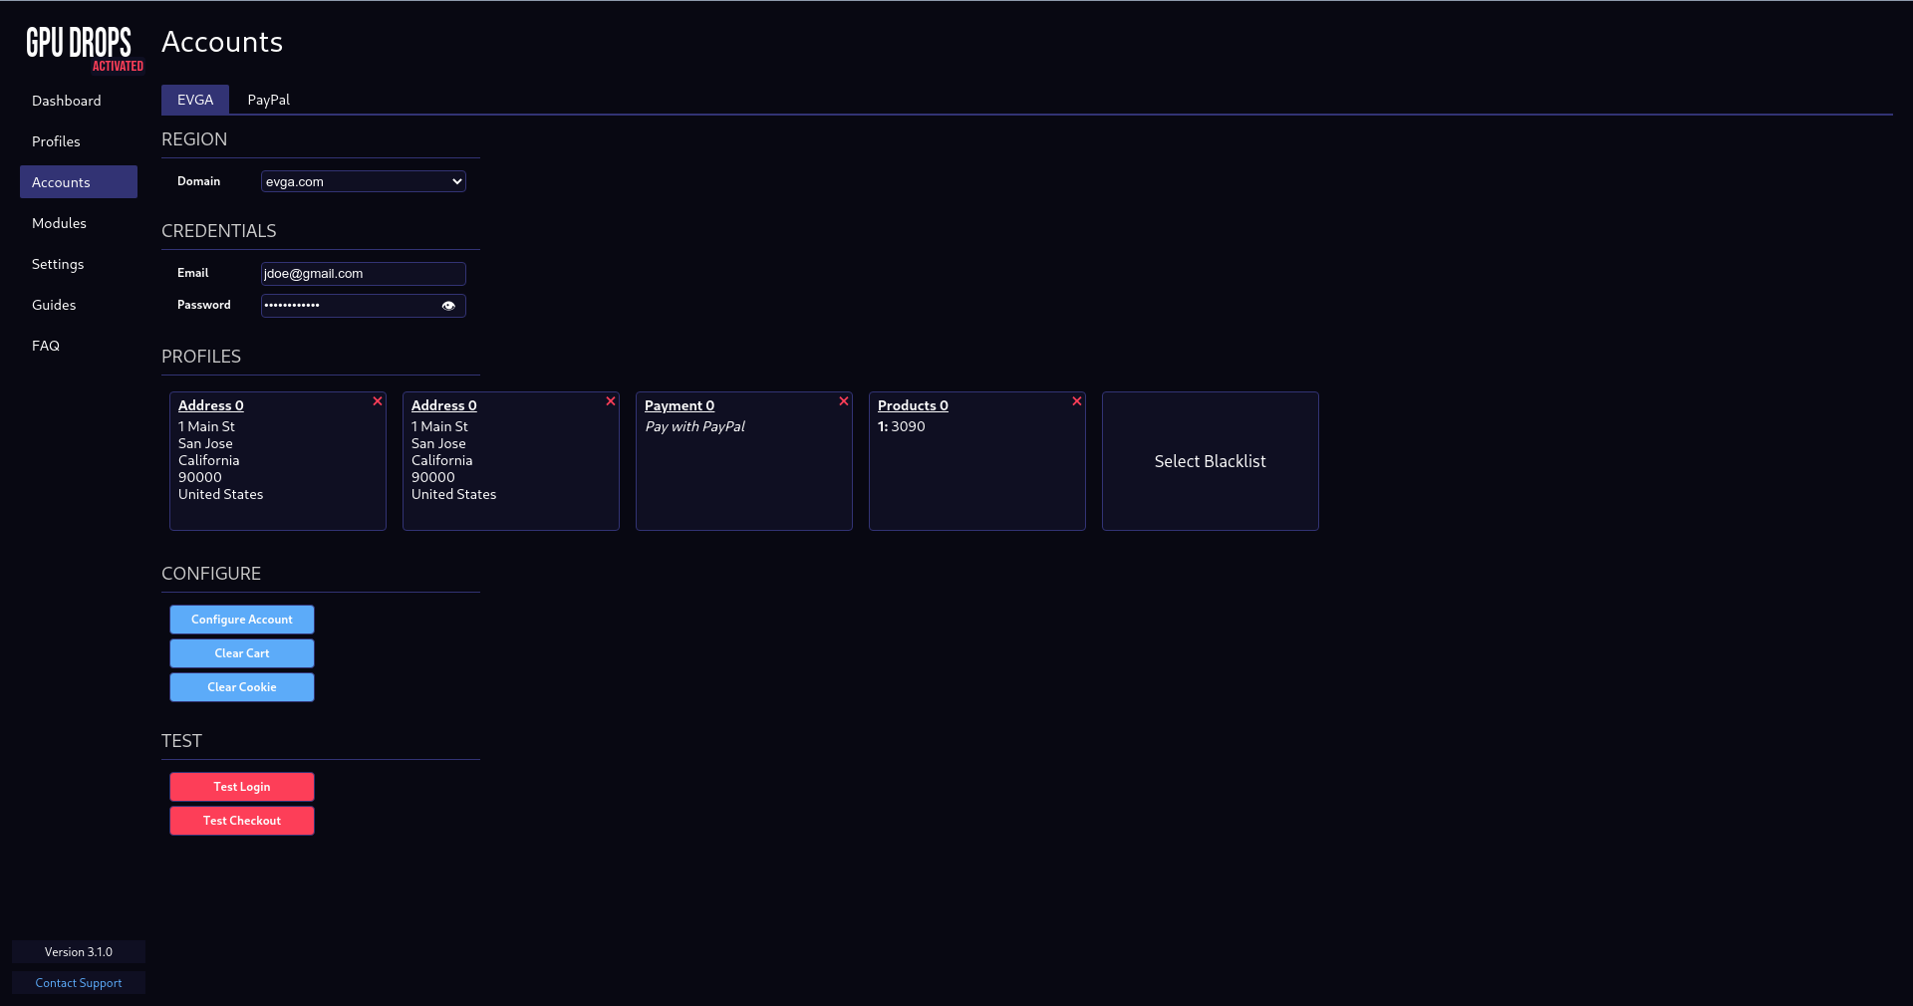
Task: Click the PROFILES section heading
Action: pos(201,357)
